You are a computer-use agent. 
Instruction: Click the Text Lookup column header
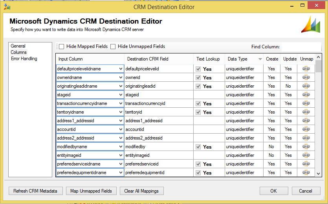click(x=209, y=59)
